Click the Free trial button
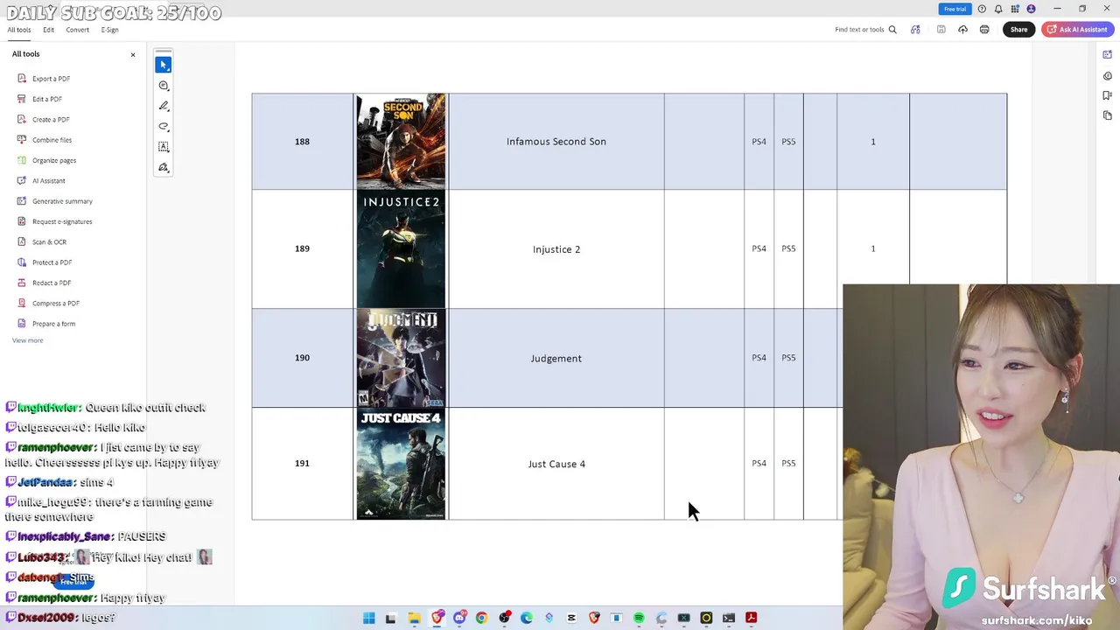The width and height of the screenshot is (1120, 630). (x=955, y=9)
